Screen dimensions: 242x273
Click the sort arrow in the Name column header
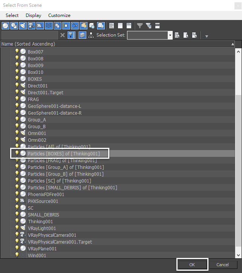pyautogui.click(x=233, y=44)
